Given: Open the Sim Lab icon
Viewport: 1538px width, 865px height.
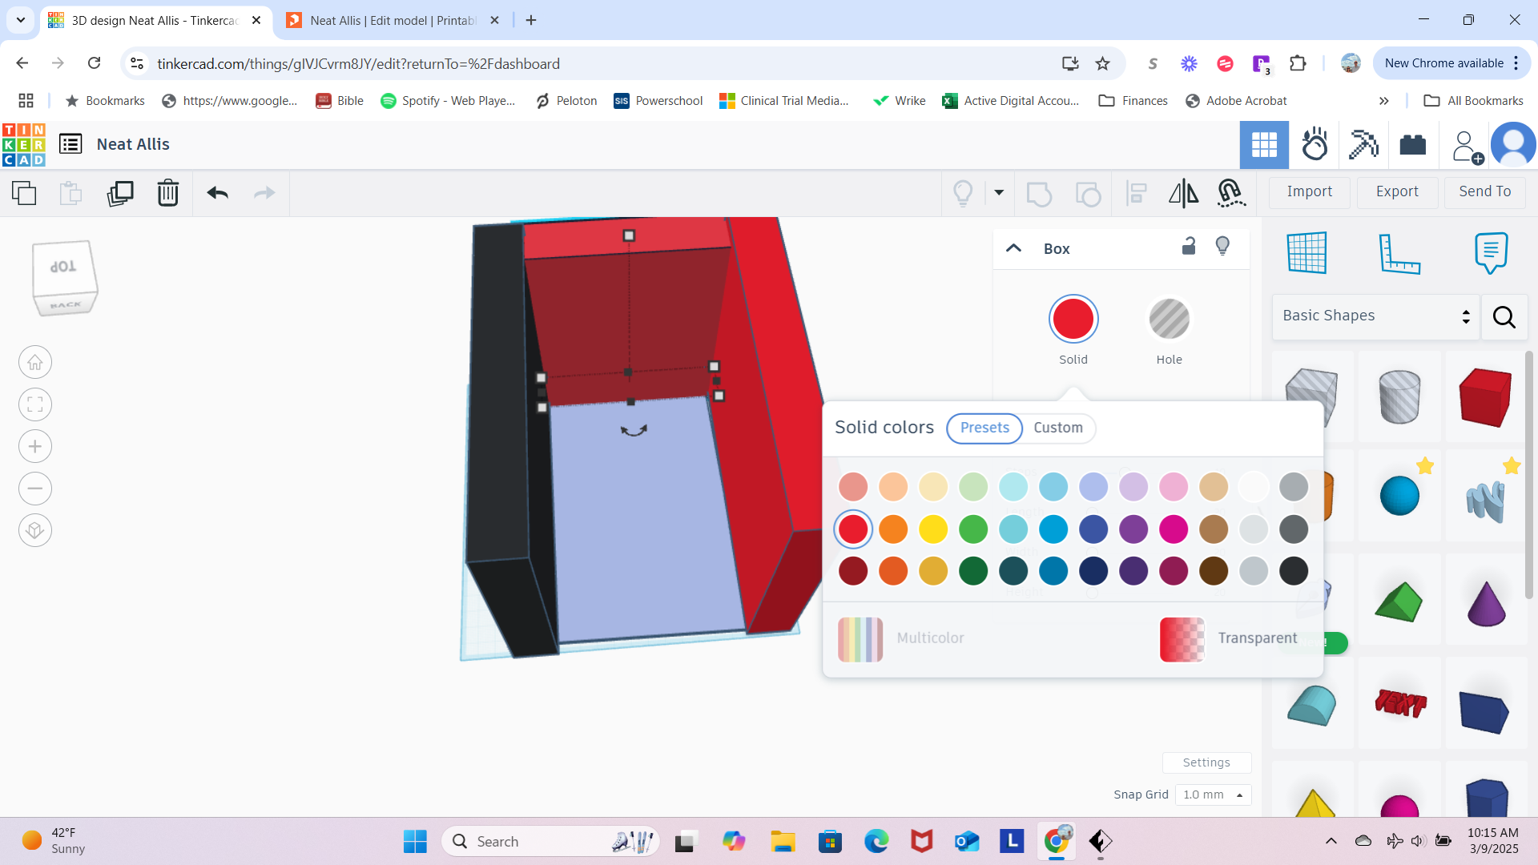Looking at the screenshot, I should 1315,145.
